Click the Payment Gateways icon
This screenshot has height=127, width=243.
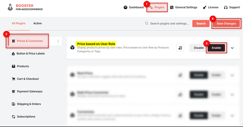pyautogui.click(x=13, y=92)
